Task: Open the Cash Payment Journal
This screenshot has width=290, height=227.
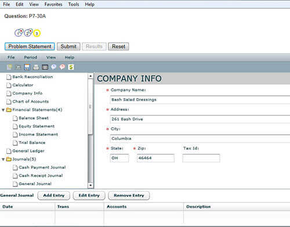Action: point(39,167)
